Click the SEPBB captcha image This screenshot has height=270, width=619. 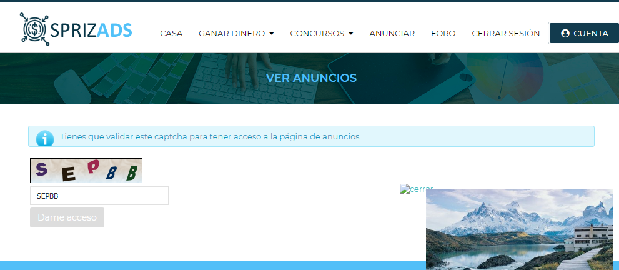86,171
